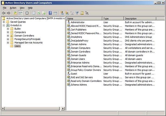Sort by the Description column header
This screenshot has width=166, height=116.
click(x=140, y=19)
